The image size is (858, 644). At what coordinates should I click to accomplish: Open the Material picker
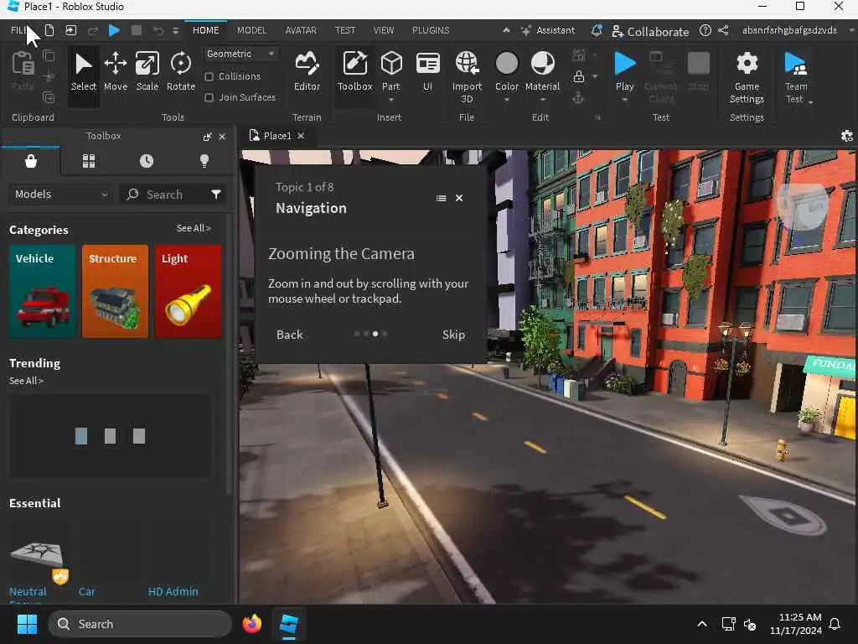tap(542, 70)
